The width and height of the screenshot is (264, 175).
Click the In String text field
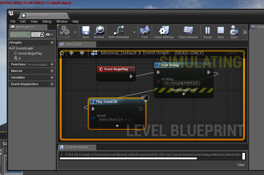(x=181, y=83)
